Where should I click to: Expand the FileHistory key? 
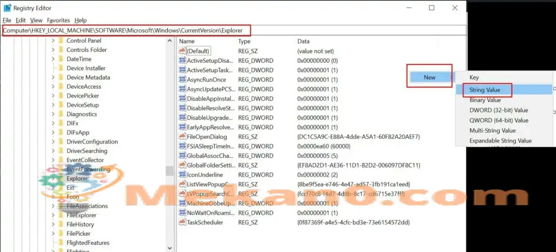(x=53, y=224)
